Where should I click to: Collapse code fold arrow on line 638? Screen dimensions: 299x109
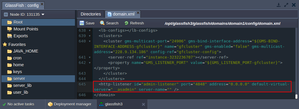tap(90, 30)
